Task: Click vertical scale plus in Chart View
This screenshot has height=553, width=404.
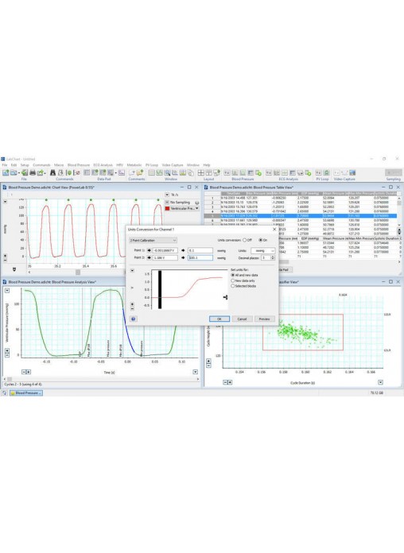Action: pos(5,256)
